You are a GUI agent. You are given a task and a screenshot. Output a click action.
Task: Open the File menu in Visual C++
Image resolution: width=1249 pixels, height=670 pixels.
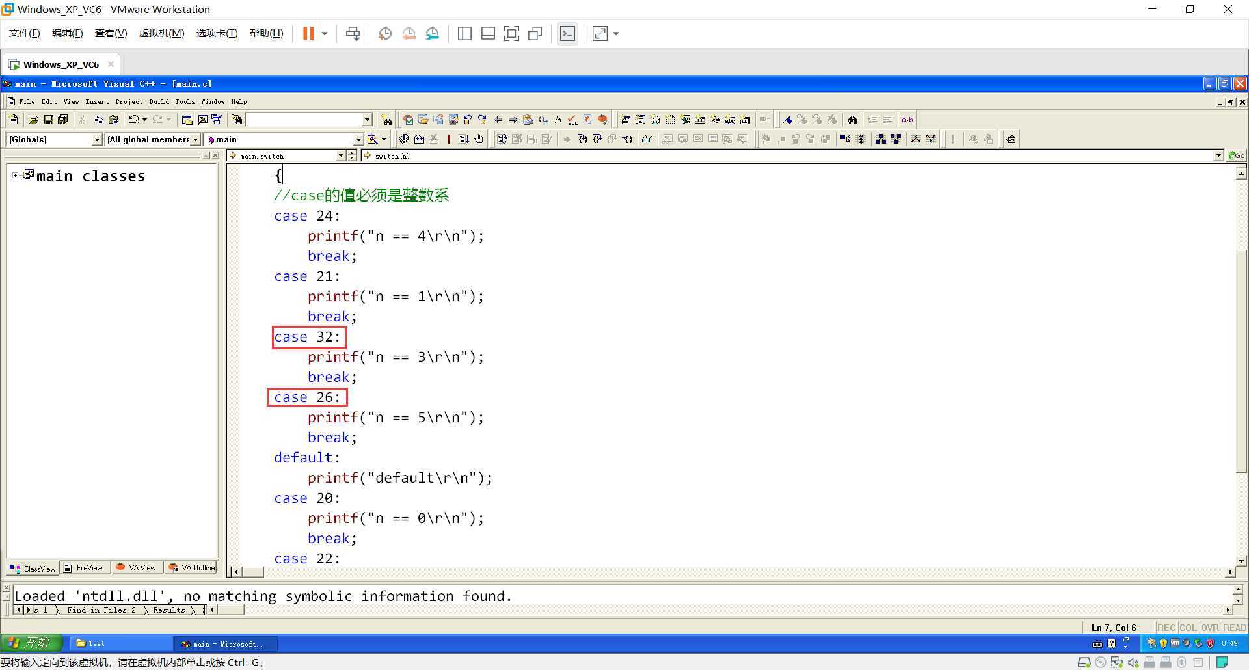click(27, 102)
